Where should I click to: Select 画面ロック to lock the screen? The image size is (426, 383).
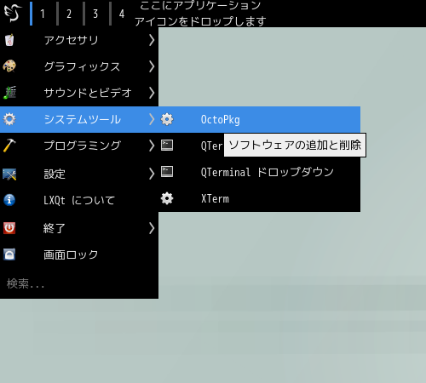pos(79,254)
